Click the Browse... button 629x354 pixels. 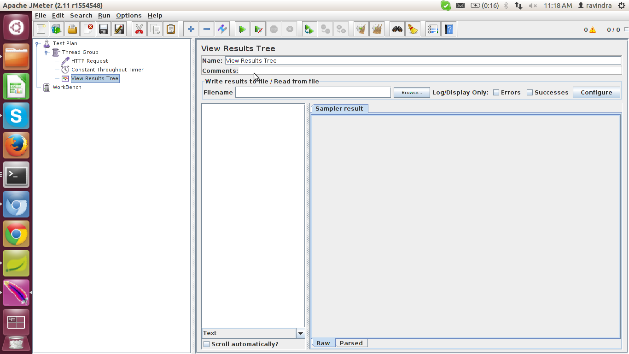coord(412,93)
